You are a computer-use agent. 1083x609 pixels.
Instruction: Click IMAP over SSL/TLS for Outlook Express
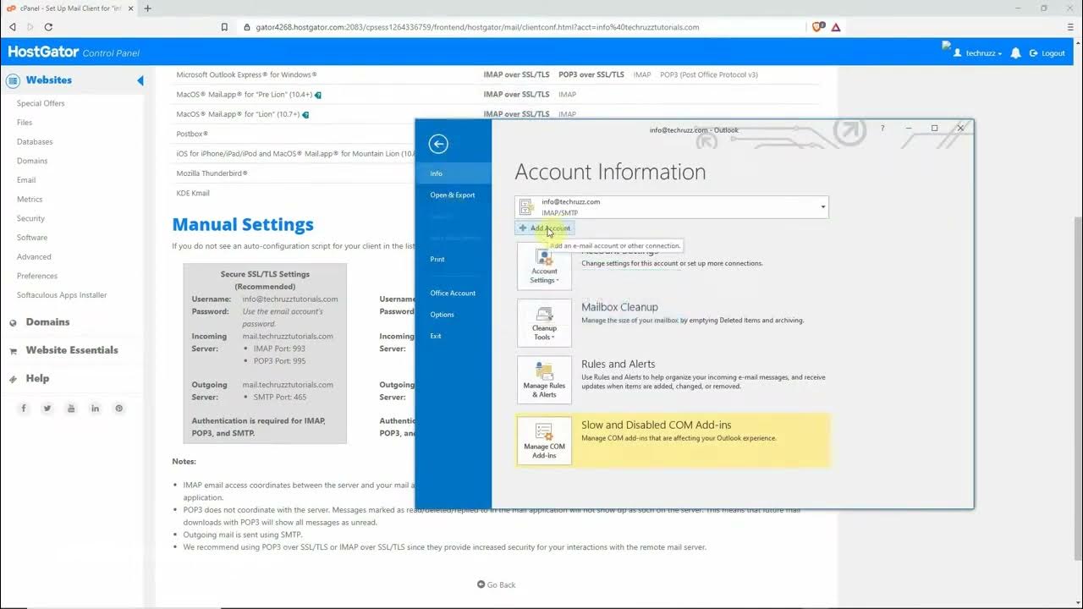(x=516, y=74)
